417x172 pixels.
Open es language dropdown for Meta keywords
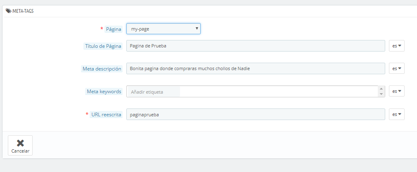click(396, 91)
